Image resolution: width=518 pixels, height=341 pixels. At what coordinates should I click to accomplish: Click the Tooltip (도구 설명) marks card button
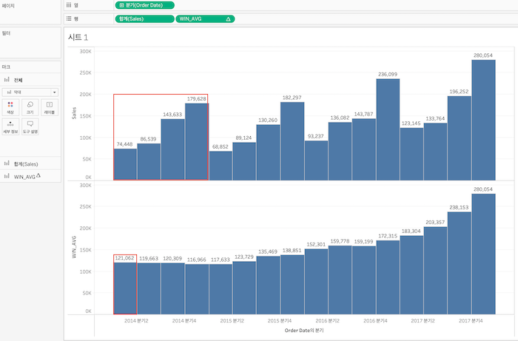tap(30, 126)
